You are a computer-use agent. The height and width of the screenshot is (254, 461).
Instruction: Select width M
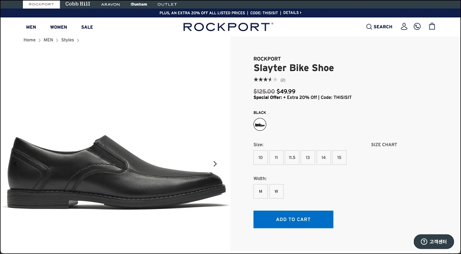[x=260, y=191]
